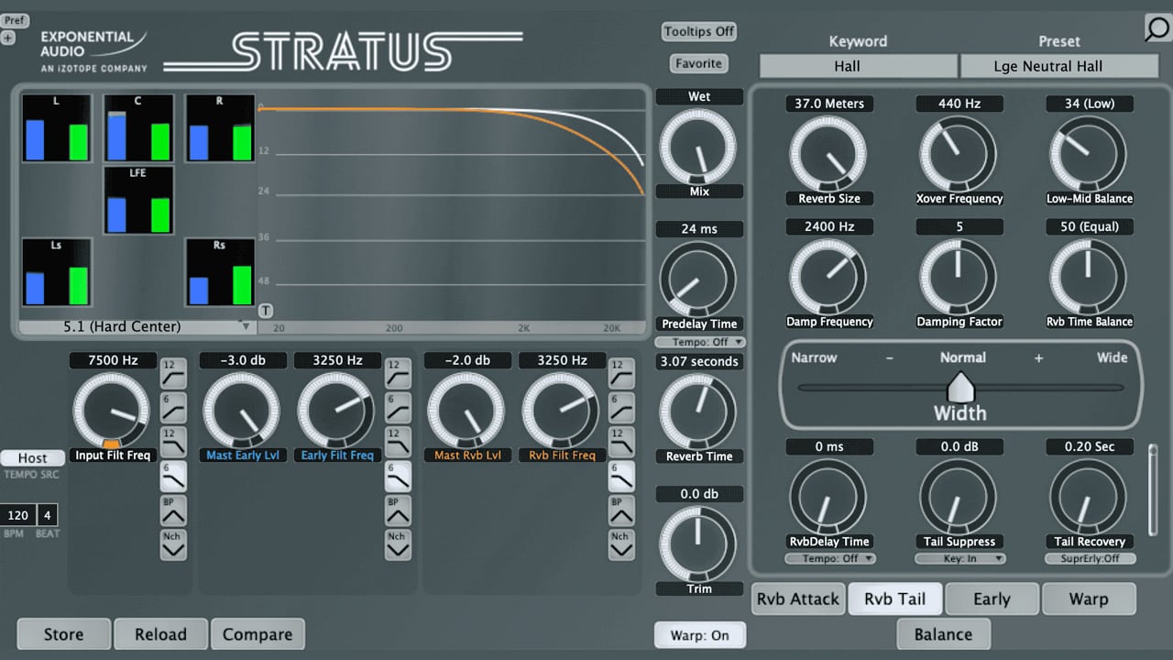Click the Predelay Time knob

click(x=698, y=279)
